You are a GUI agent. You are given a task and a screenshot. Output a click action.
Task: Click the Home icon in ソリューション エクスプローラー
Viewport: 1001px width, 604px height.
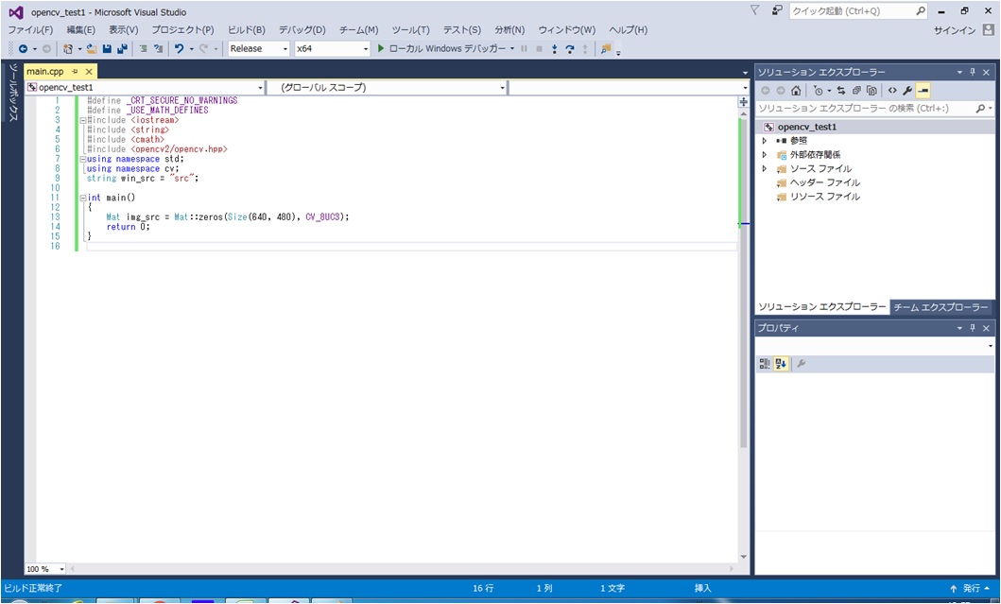click(796, 91)
